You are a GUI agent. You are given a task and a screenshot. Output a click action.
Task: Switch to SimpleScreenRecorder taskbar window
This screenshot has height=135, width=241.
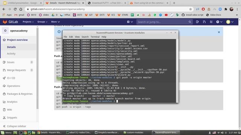click(107, 132)
